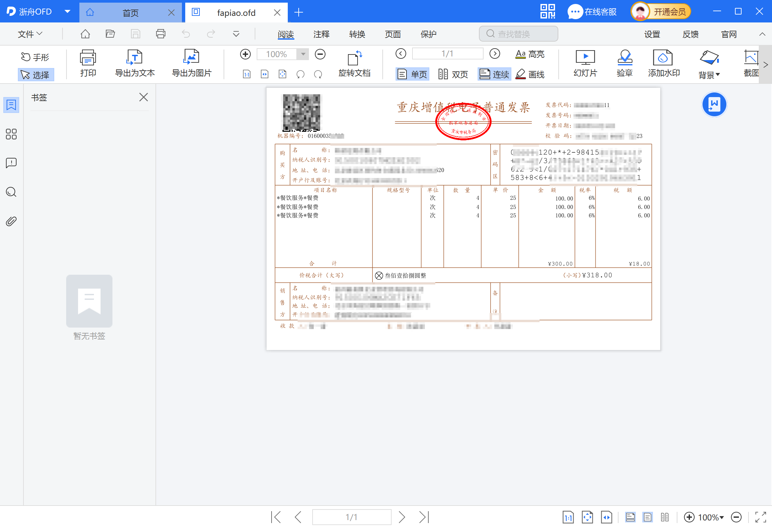This screenshot has height=529, width=772.
Task: Open the zoom percentage dropdown in toolbar
Action: click(302, 54)
